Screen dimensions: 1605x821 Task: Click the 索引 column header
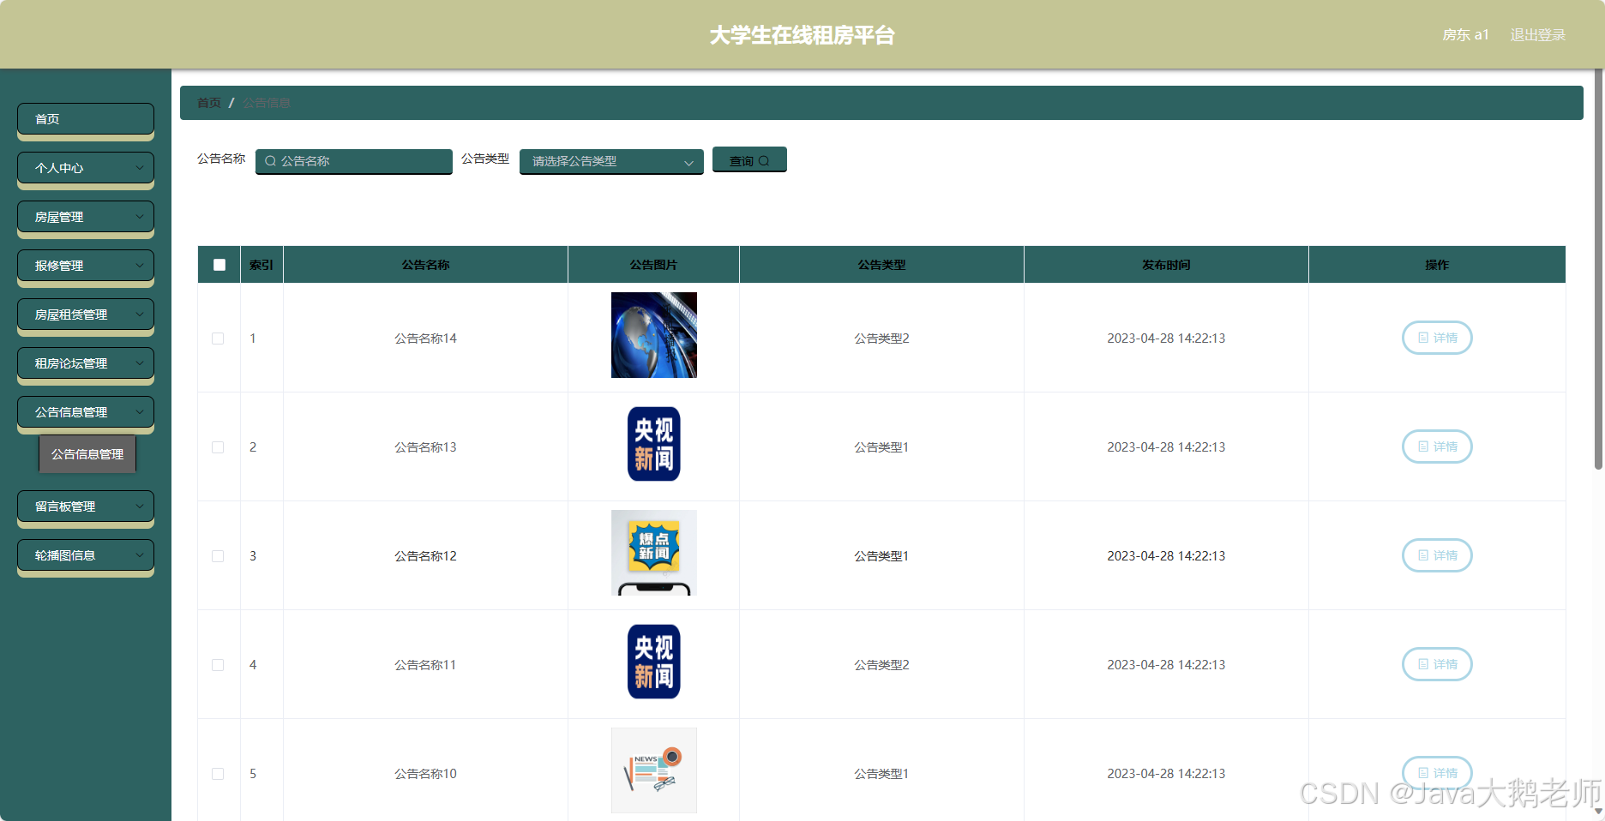(261, 265)
